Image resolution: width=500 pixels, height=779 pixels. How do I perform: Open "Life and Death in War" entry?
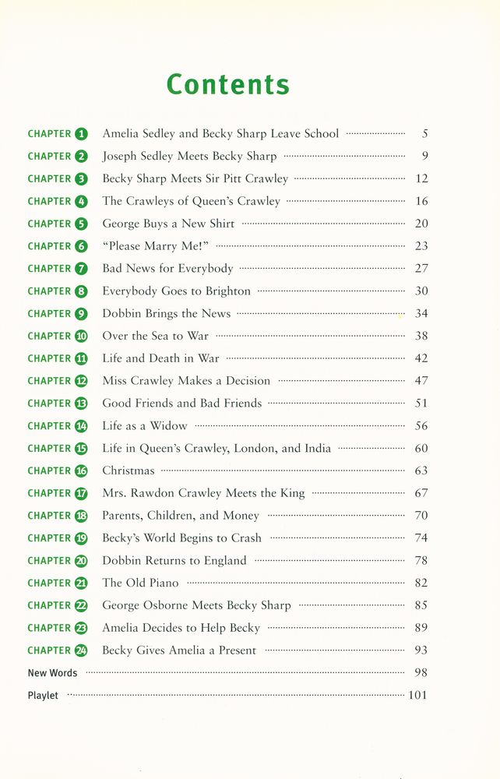point(160,358)
